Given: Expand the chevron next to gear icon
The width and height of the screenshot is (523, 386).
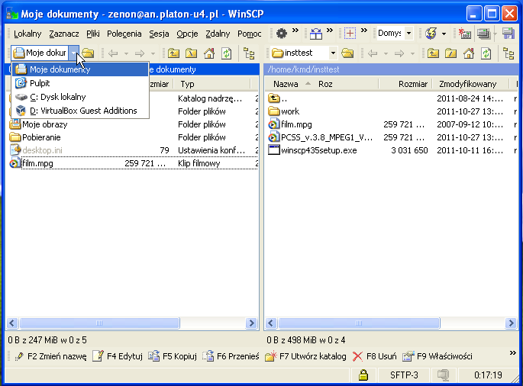Looking at the screenshot, I should tap(295, 31).
